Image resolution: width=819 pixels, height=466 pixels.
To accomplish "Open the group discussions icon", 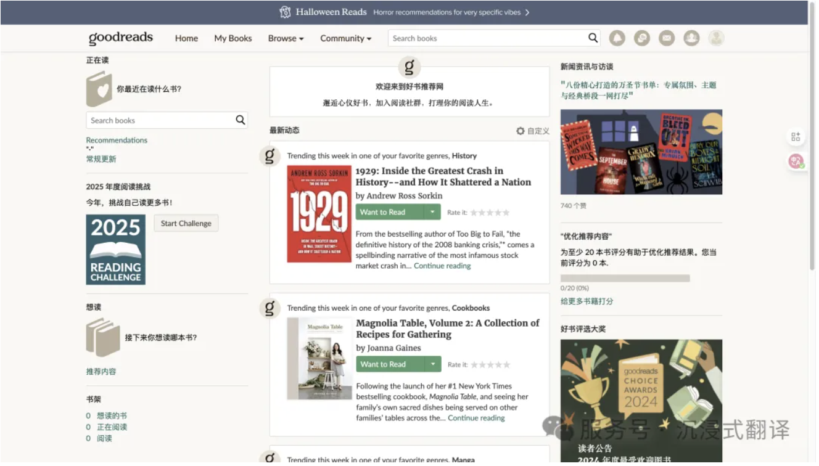I will point(642,38).
